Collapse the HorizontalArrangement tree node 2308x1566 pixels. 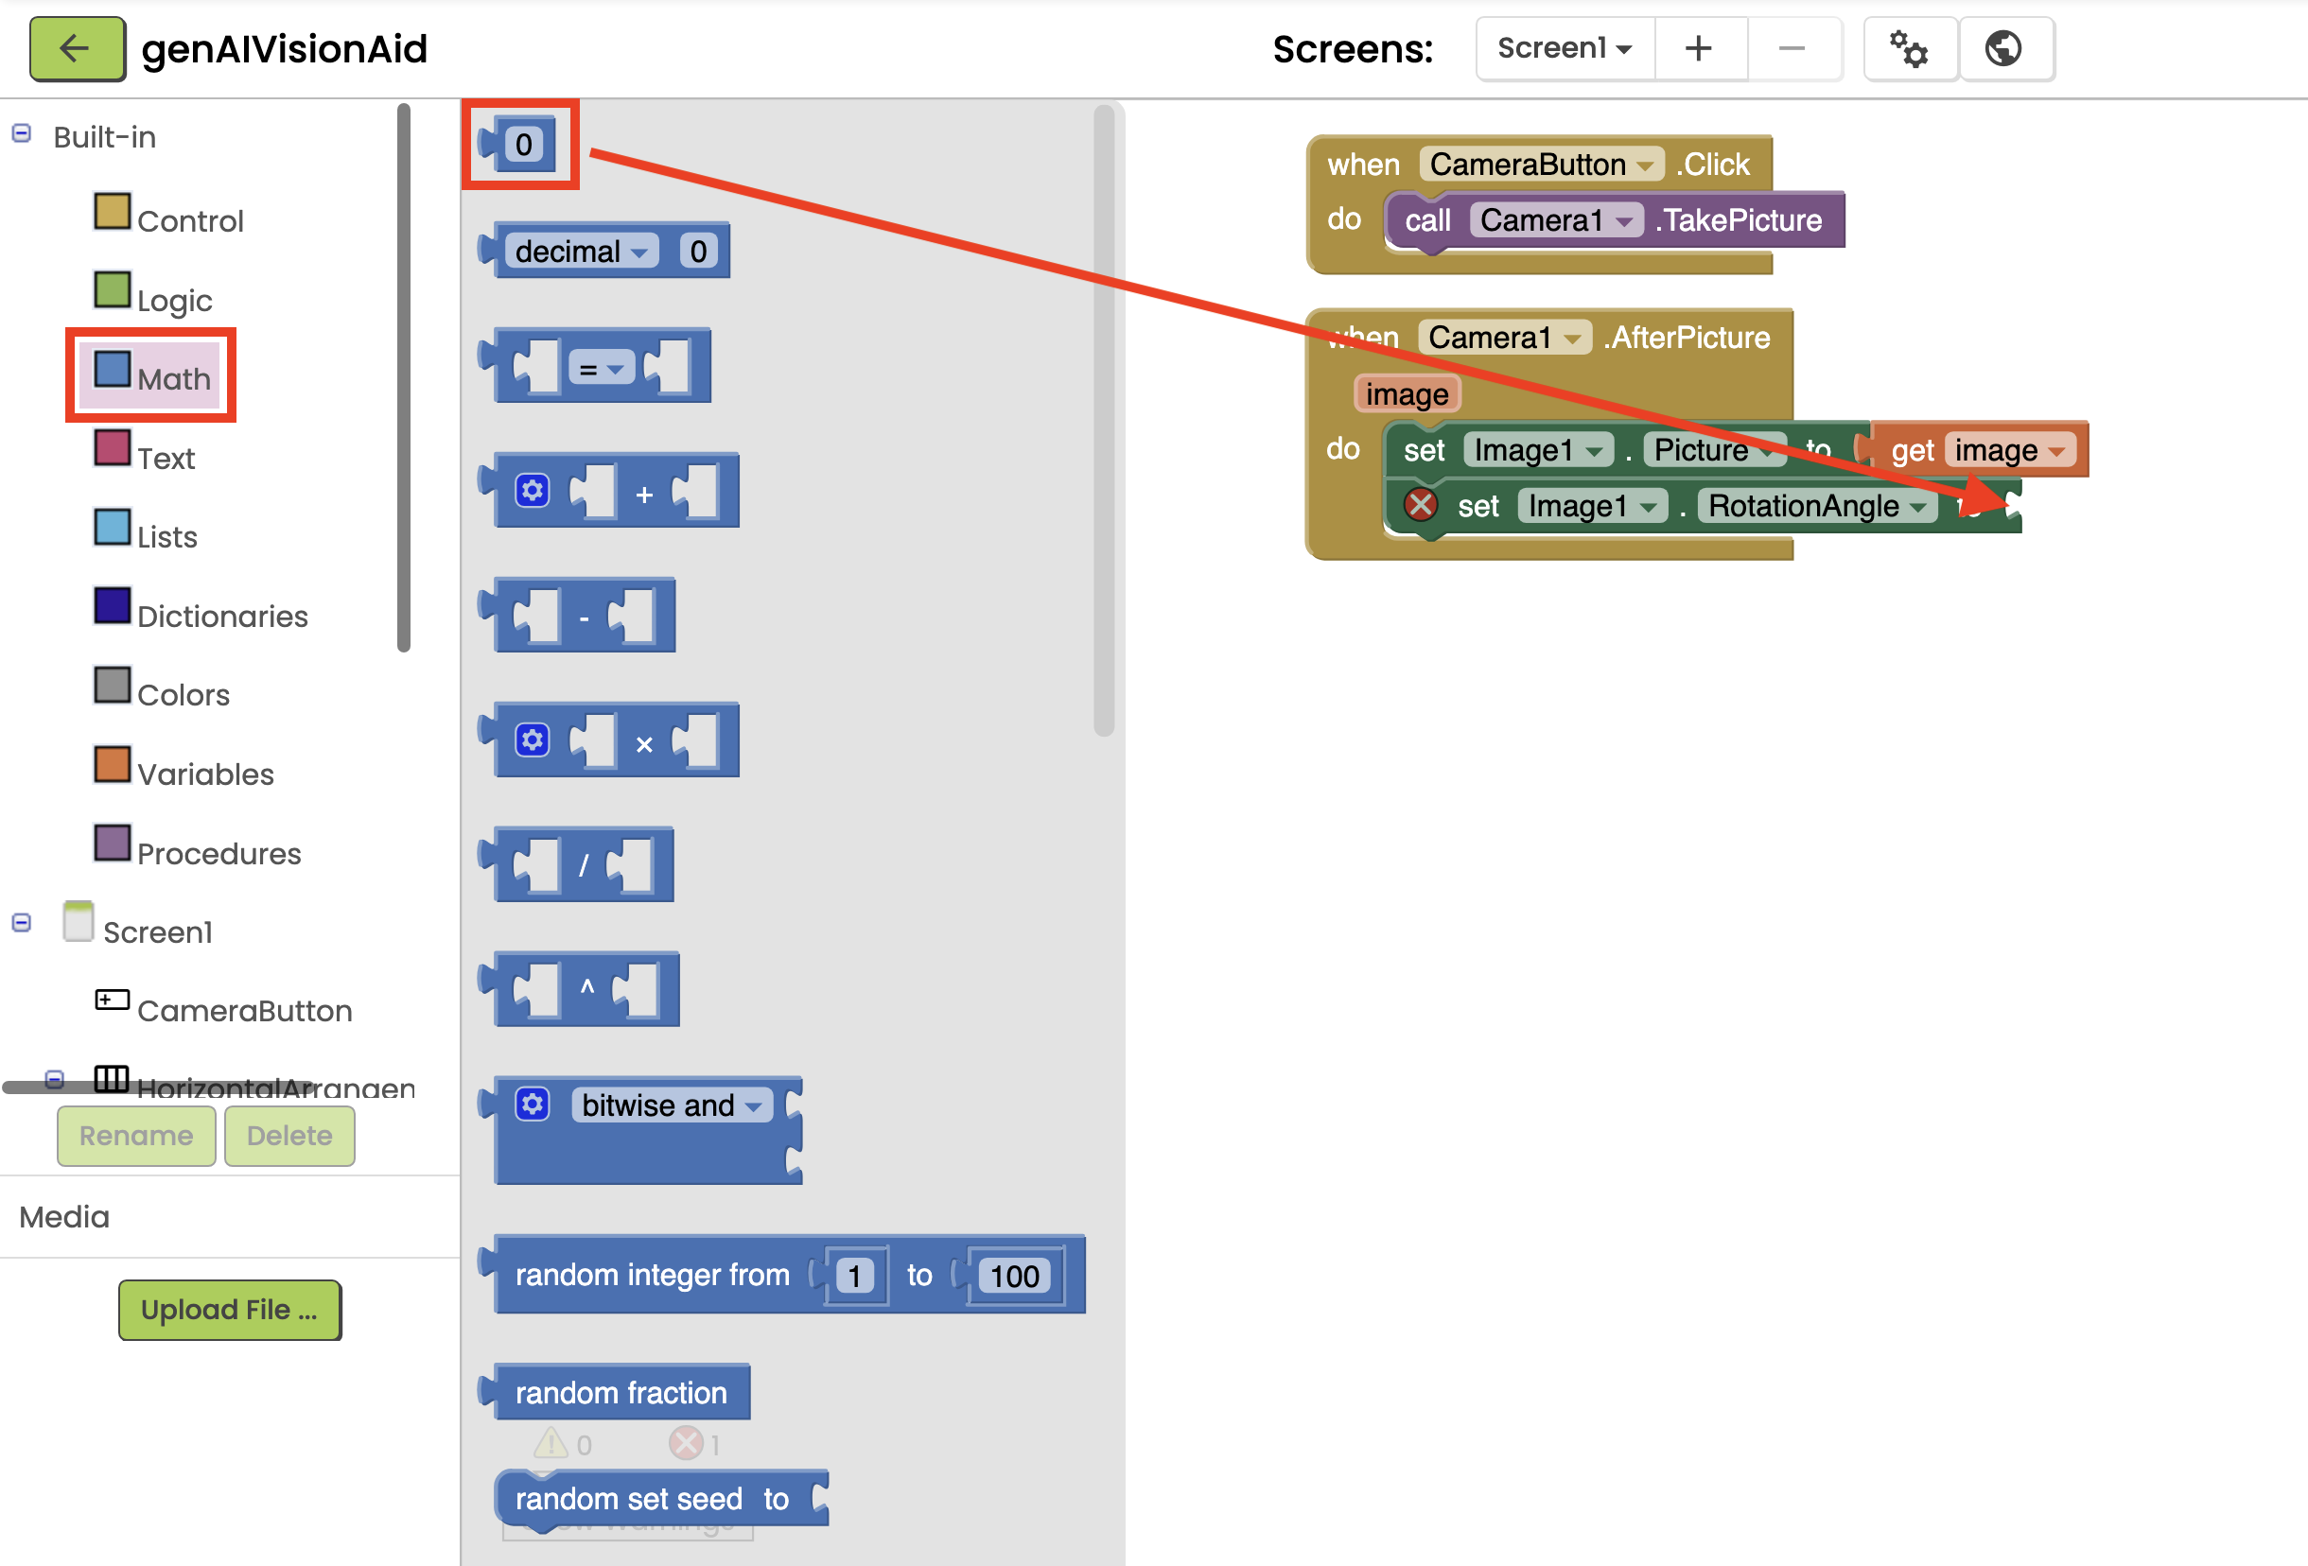click(55, 1078)
